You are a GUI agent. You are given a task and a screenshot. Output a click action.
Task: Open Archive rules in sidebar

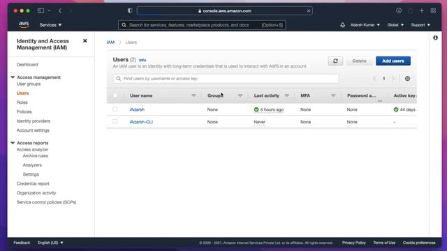point(36,155)
